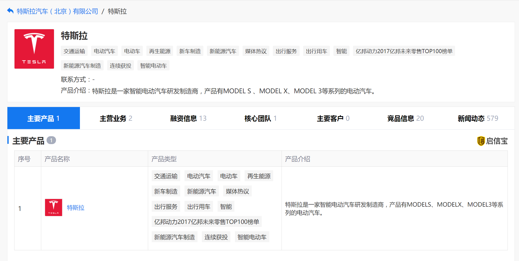The height and width of the screenshot is (261, 519).
Task: Select the 媒体热议 tag under the heading
Action: click(x=256, y=51)
